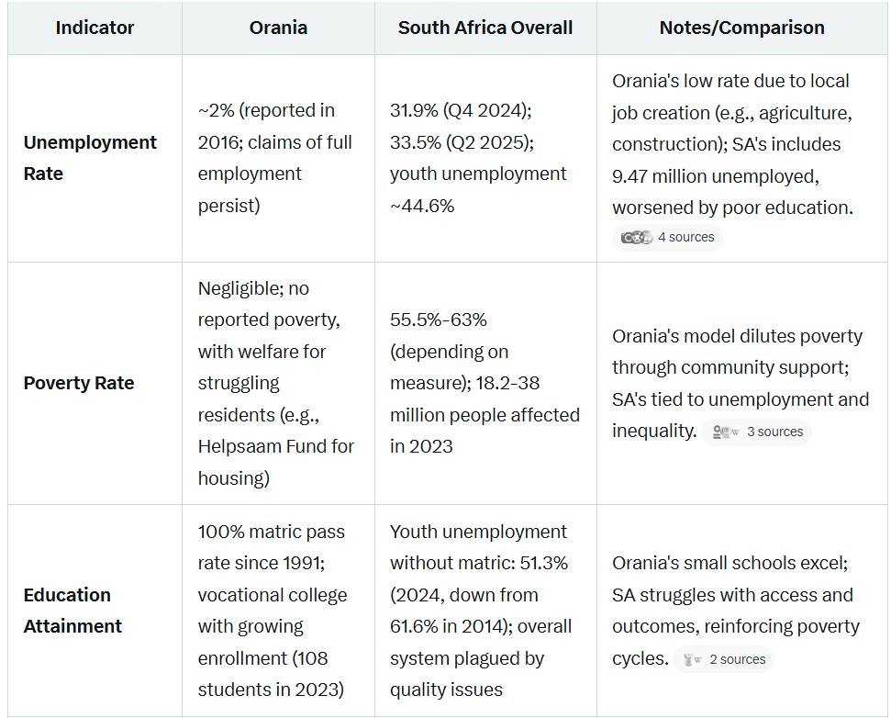Click favicon cluster beside 3 sources
This screenshot has height=718, width=891.
(726, 432)
